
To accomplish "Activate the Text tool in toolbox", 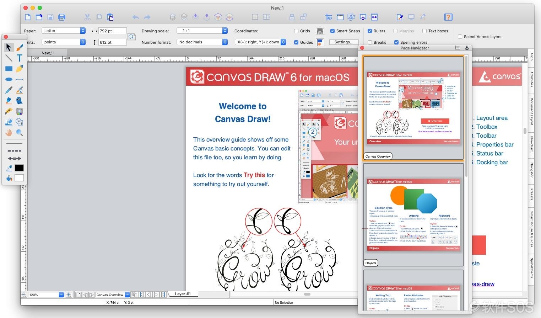I will [x=20, y=58].
